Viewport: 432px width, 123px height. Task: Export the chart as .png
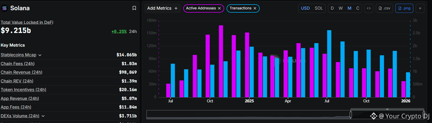[x=404, y=8]
